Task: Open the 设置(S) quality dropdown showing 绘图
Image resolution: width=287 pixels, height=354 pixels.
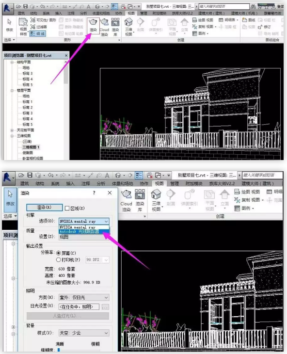Action: click(x=84, y=237)
